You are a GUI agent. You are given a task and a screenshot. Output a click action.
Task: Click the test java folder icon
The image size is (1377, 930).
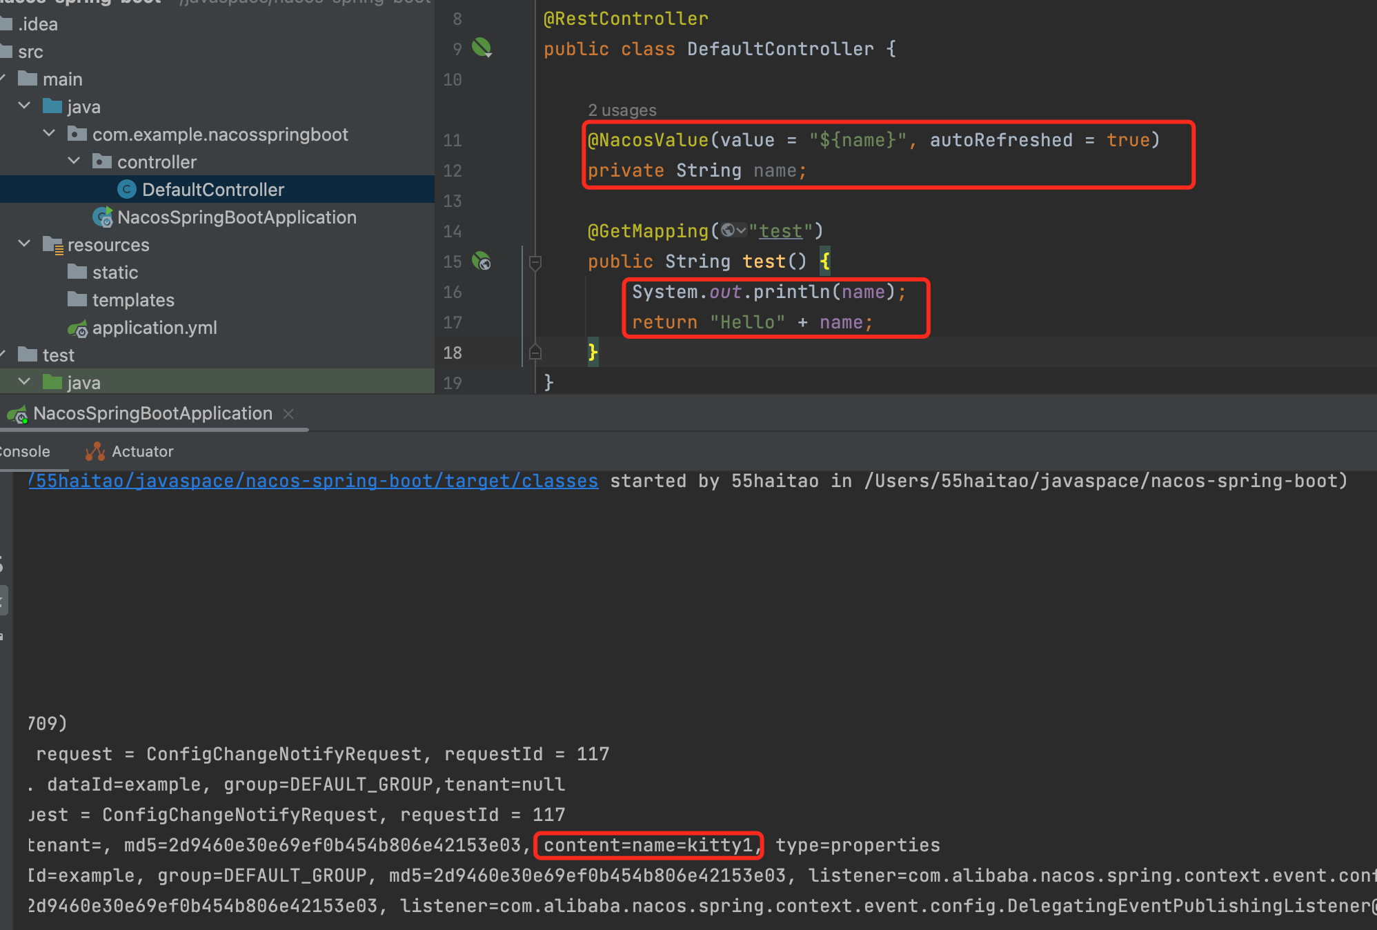click(x=52, y=382)
